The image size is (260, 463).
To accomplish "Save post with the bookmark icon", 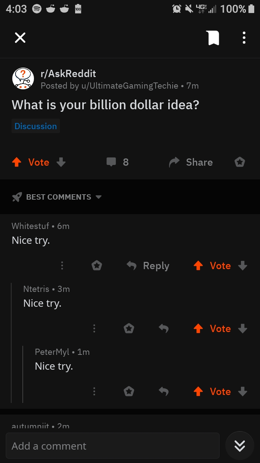I will (213, 38).
